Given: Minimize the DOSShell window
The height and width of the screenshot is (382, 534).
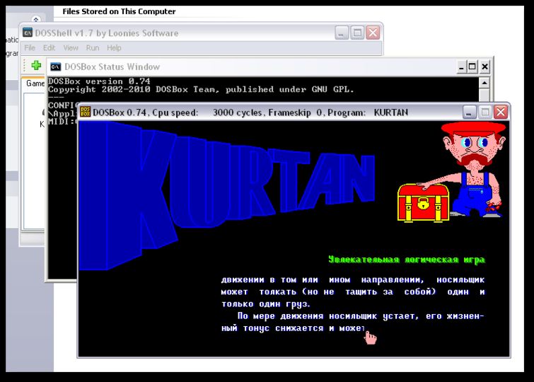Looking at the screenshot, I should coord(342,33).
